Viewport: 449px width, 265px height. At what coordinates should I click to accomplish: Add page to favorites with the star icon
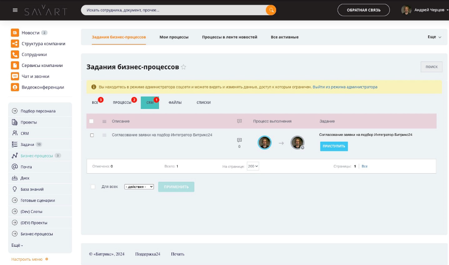pyautogui.click(x=183, y=67)
